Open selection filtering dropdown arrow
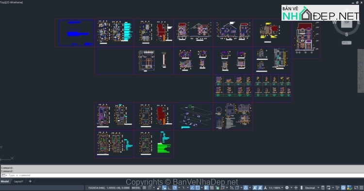 pos(241,188)
